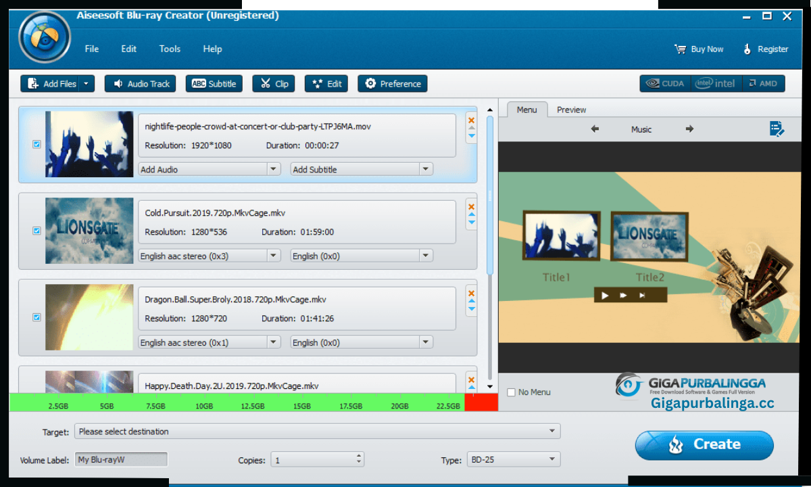Viewport: 811px width, 487px height.
Task: Uncheck the Cold.Pursuit video checkbox
Action: pos(36,231)
